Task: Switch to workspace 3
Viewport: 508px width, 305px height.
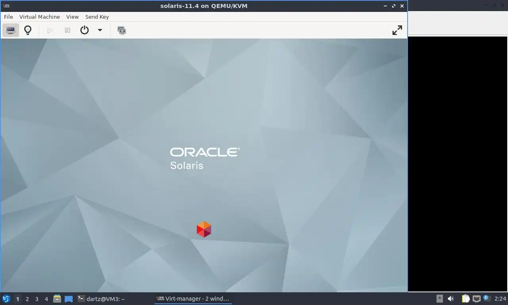Action: pyautogui.click(x=37, y=299)
